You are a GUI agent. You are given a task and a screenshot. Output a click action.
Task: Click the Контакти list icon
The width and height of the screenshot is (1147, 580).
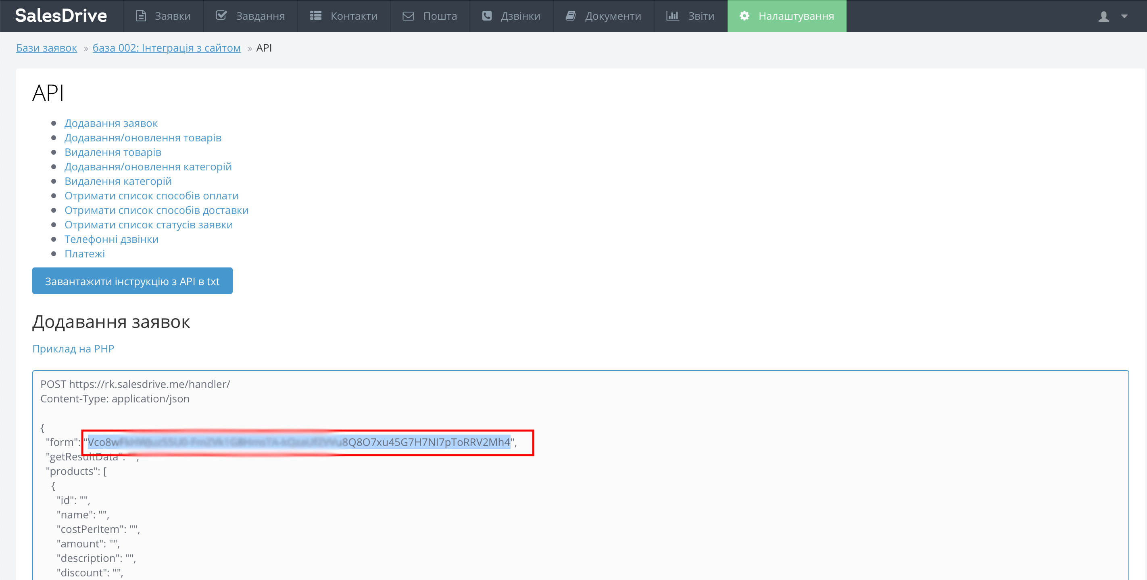(316, 16)
